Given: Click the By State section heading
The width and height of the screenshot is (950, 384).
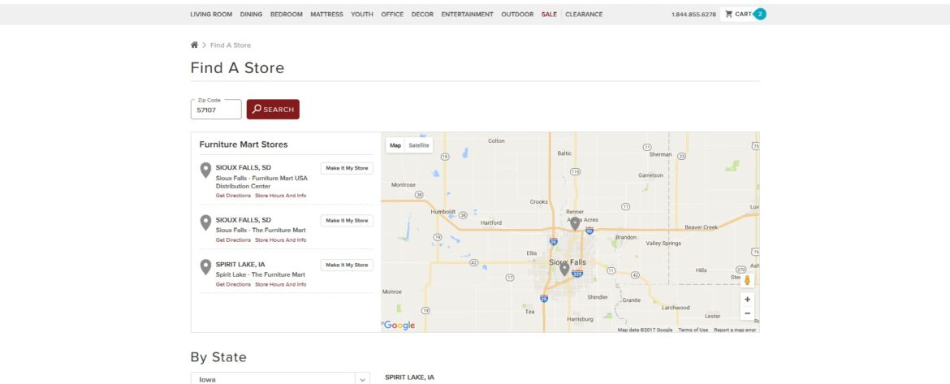Looking at the screenshot, I should [218, 357].
